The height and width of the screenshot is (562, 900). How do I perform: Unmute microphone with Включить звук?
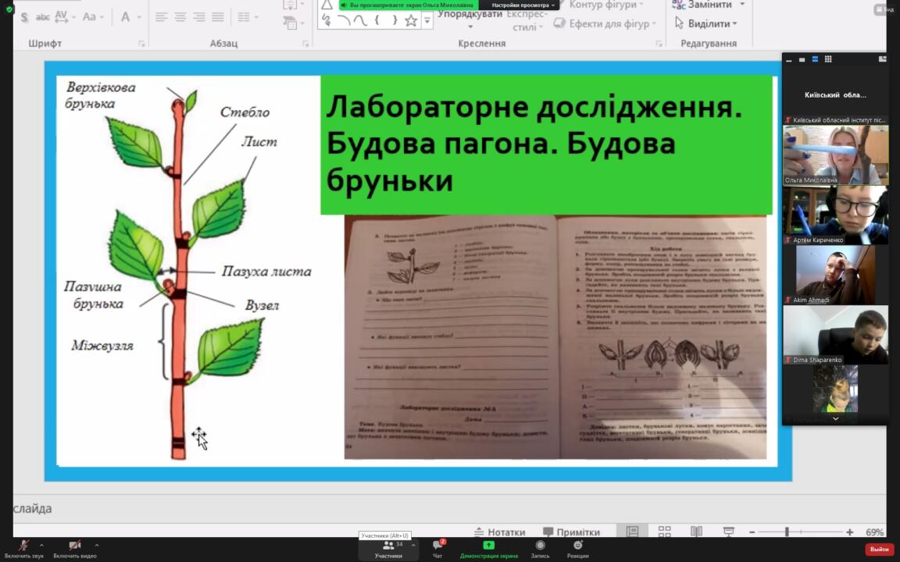point(23,550)
